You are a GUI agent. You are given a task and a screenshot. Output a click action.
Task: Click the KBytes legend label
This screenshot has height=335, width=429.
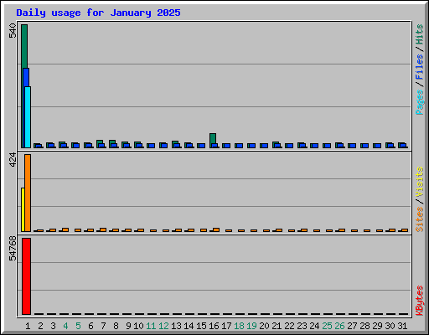(x=420, y=301)
